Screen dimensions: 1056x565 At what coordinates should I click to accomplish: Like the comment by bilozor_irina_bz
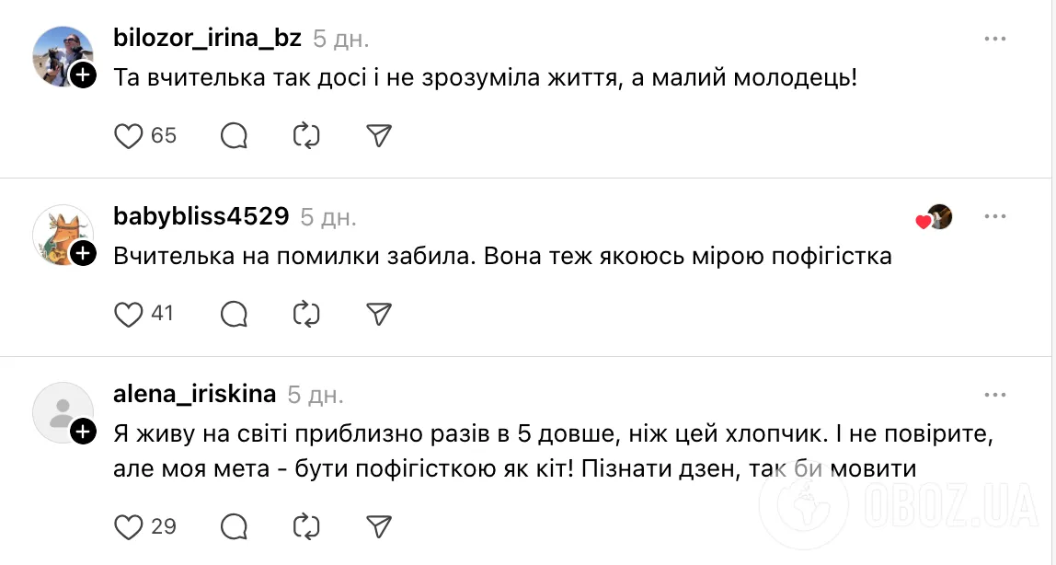tap(128, 135)
